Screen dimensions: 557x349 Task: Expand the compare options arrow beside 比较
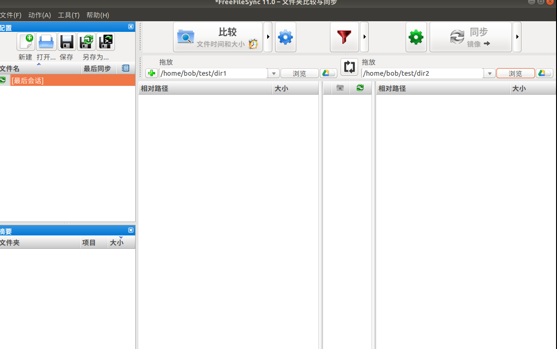pos(268,37)
